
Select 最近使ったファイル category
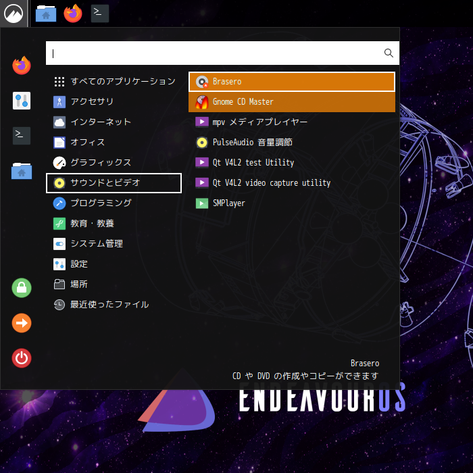[114, 304]
